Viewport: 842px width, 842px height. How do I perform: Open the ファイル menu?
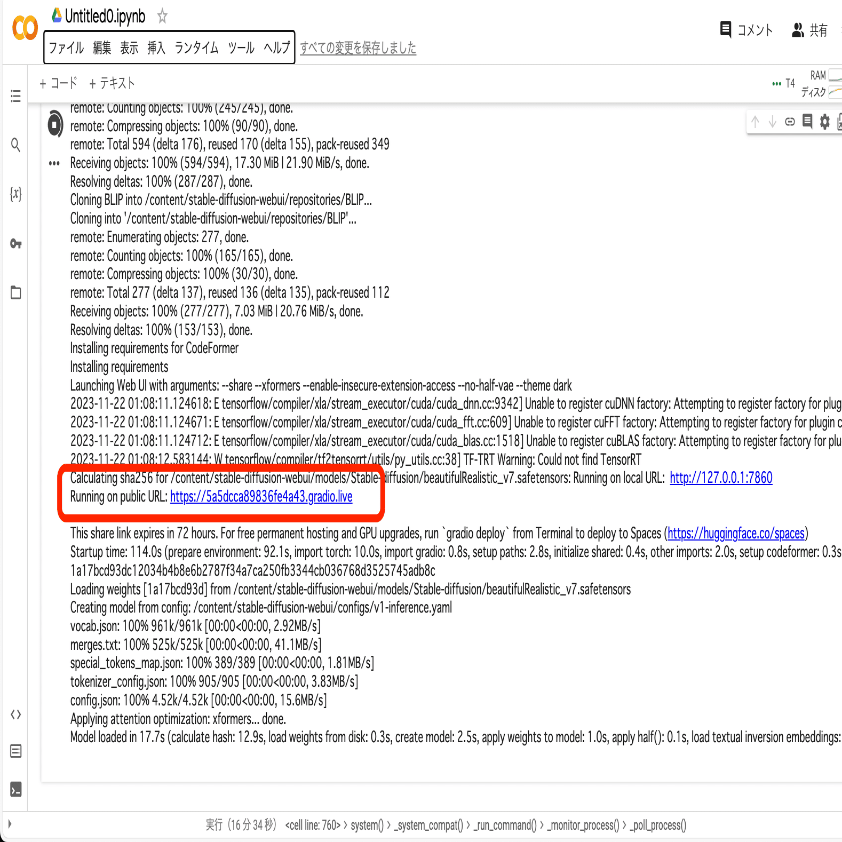[66, 48]
